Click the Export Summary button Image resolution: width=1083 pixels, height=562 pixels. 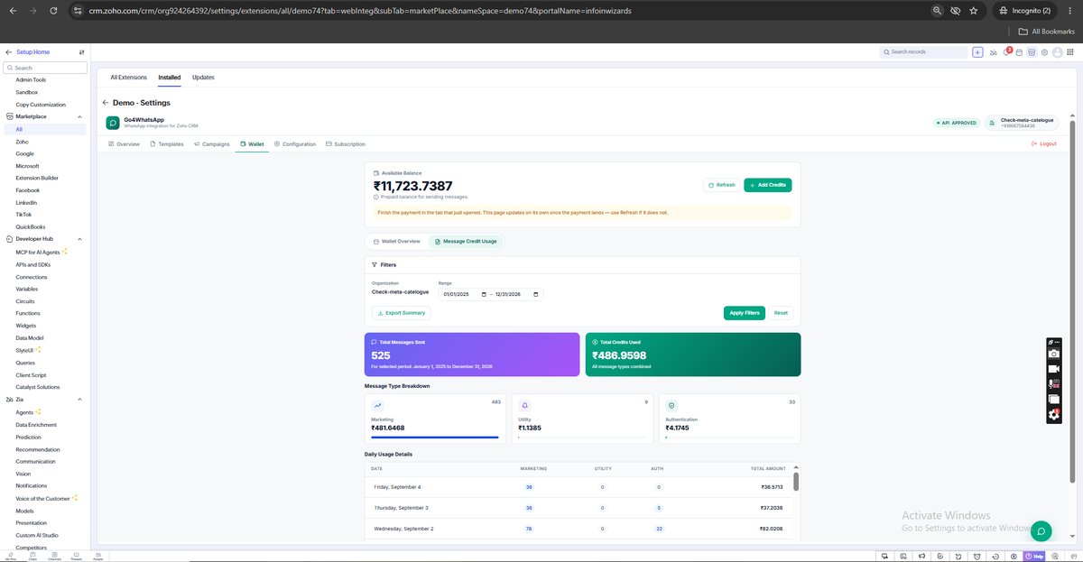click(402, 313)
